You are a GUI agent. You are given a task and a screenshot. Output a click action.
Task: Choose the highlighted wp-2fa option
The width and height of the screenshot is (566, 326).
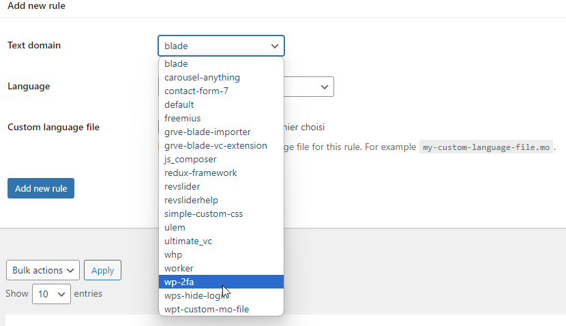tap(180, 282)
